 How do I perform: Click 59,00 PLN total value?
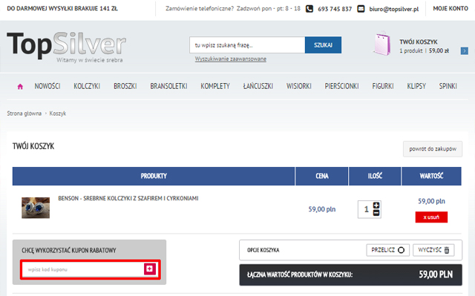(x=436, y=274)
